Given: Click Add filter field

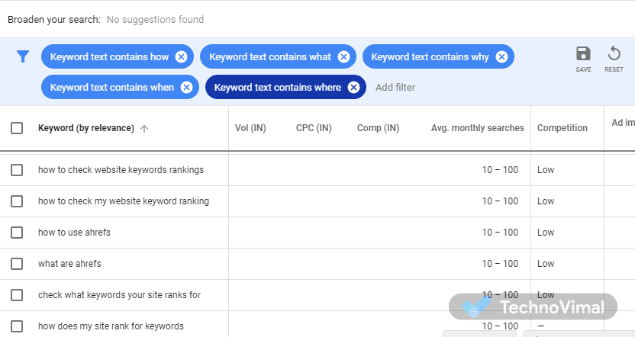Looking at the screenshot, I should 395,88.
